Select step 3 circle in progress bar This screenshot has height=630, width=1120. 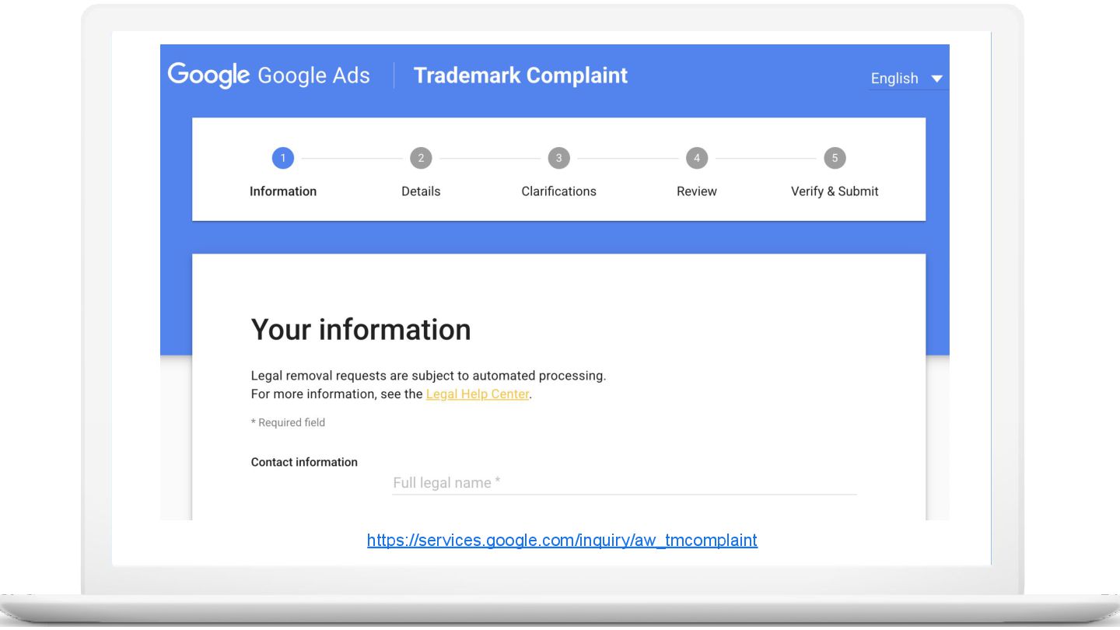558,158
